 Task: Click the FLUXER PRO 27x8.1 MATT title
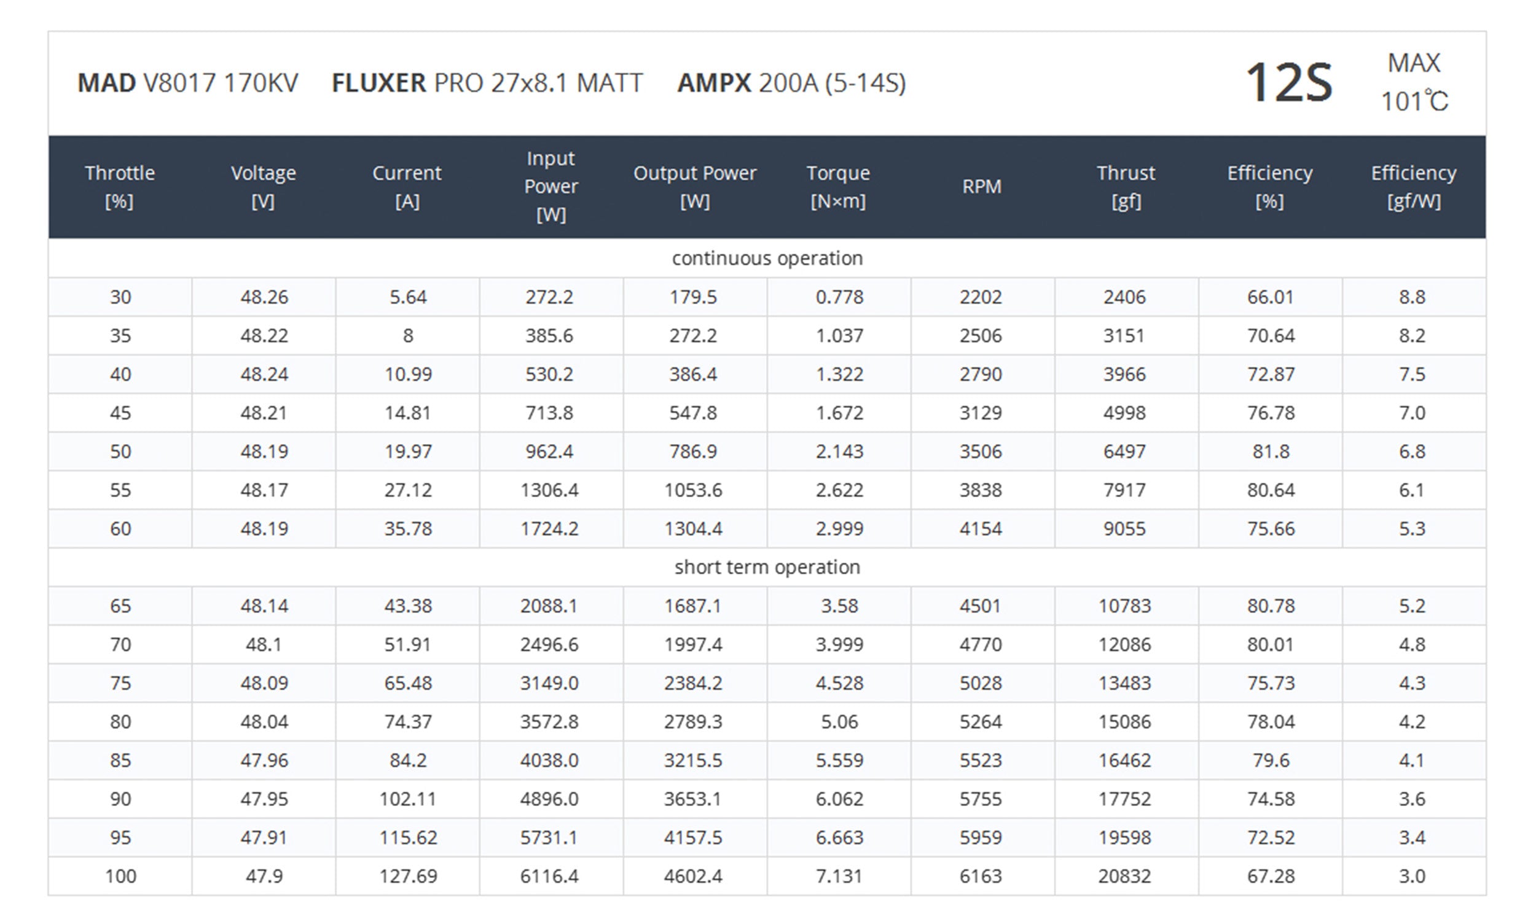[487, 83]
